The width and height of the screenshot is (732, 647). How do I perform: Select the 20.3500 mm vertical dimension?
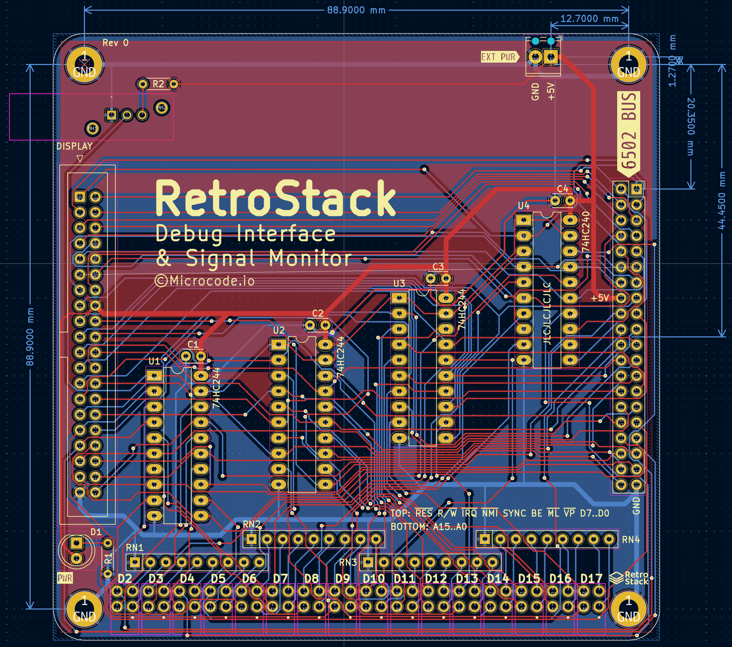(691, 127)
